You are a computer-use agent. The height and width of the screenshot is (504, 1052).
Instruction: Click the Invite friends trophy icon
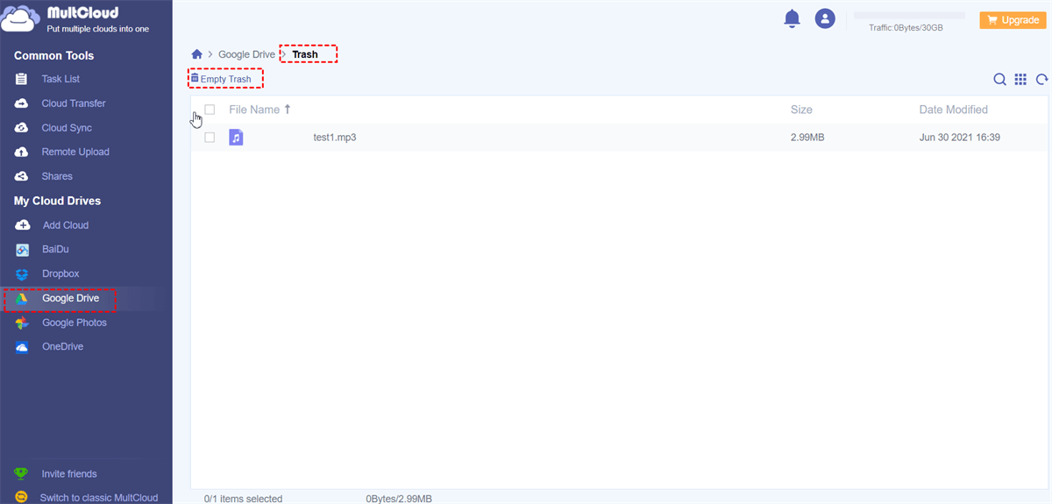coord(21,473)
